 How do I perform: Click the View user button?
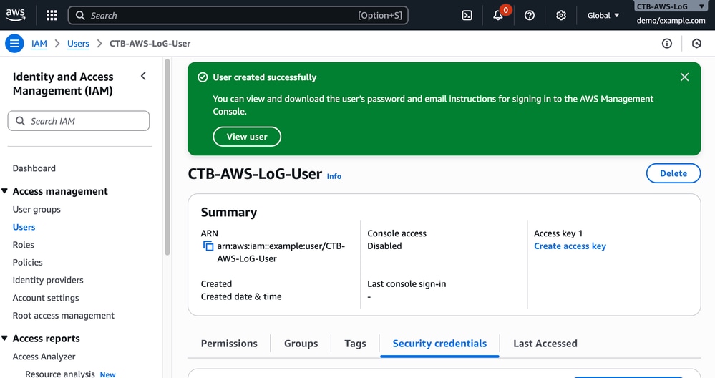click(x=247, y=137)
